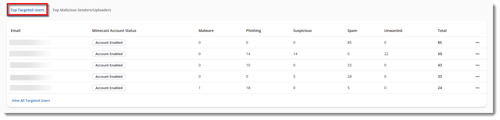
Task: Open the more options menu for the 43 total row
Action: click(x=477, y=65)
